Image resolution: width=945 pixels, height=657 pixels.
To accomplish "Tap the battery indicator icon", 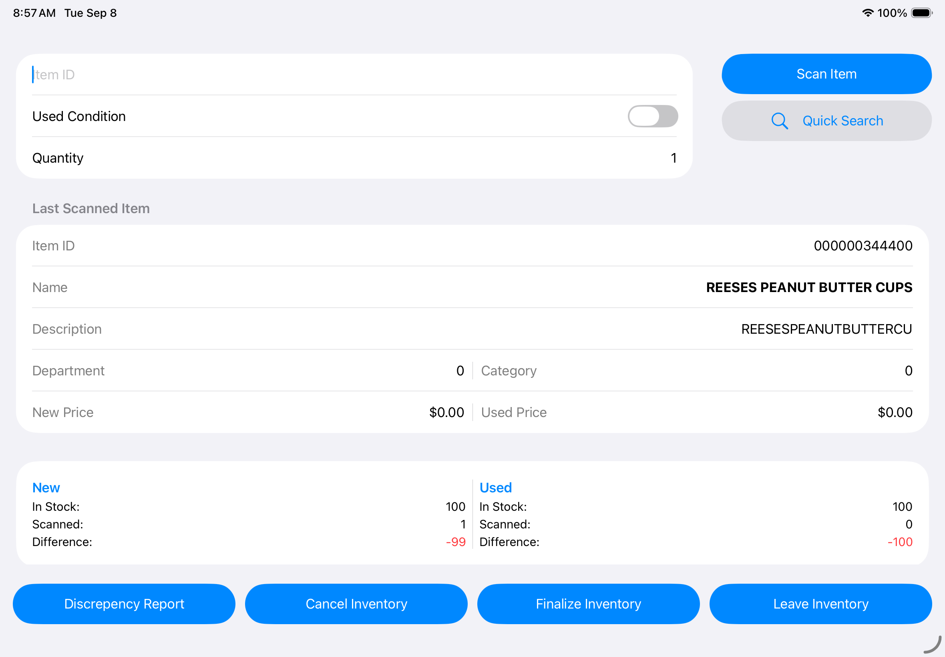I will [921, 13].
